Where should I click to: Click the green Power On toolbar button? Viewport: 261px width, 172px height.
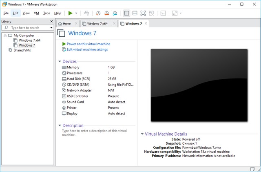[x=70, y=13]
